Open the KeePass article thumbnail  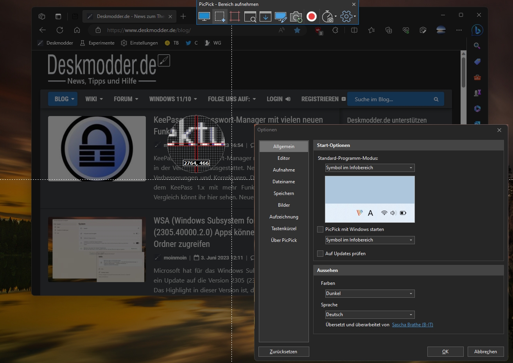pyautogui.click(x=97, y=148)
